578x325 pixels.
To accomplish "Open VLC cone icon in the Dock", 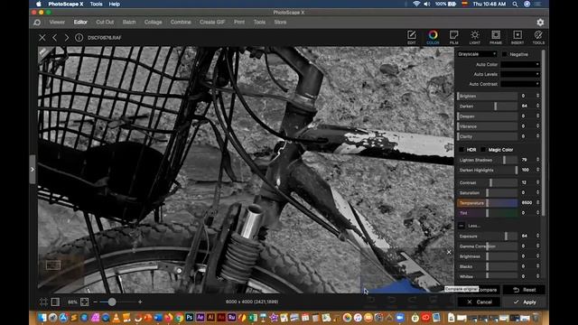I will pyautogui.click(x=117, y=317).
